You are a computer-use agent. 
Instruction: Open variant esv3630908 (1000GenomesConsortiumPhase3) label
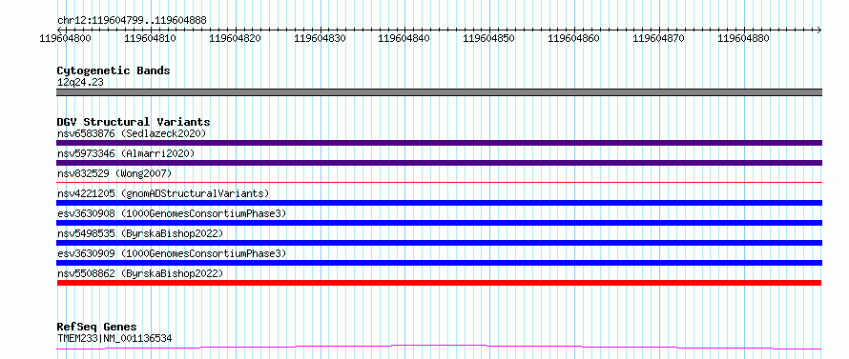pos(172,213)
